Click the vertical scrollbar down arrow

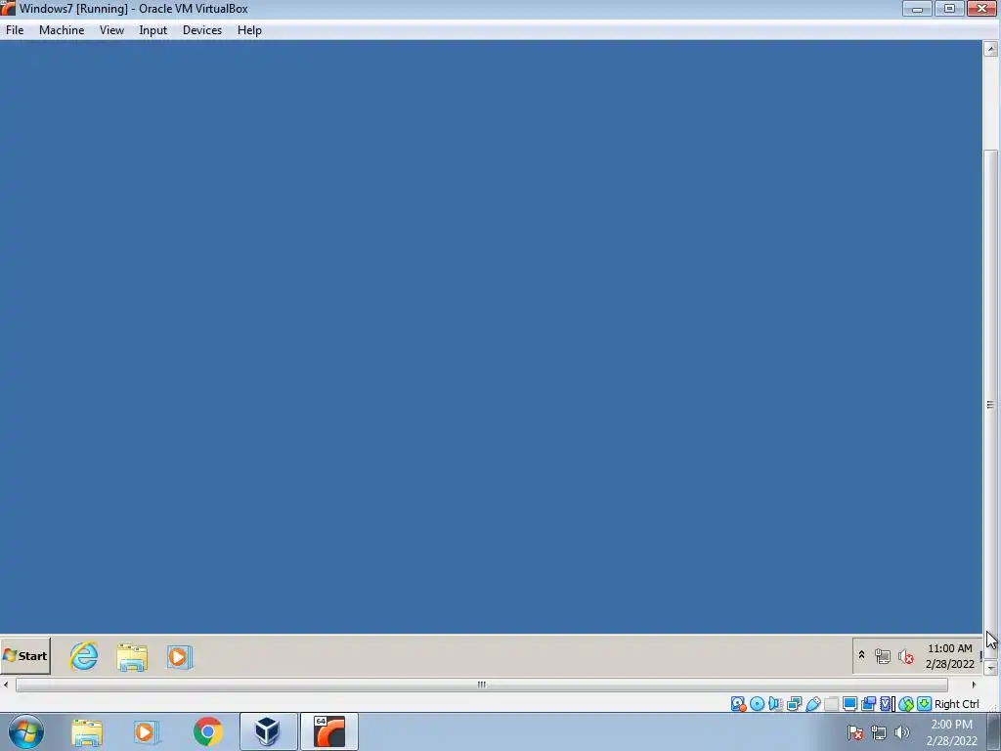(x=991, y=668)
